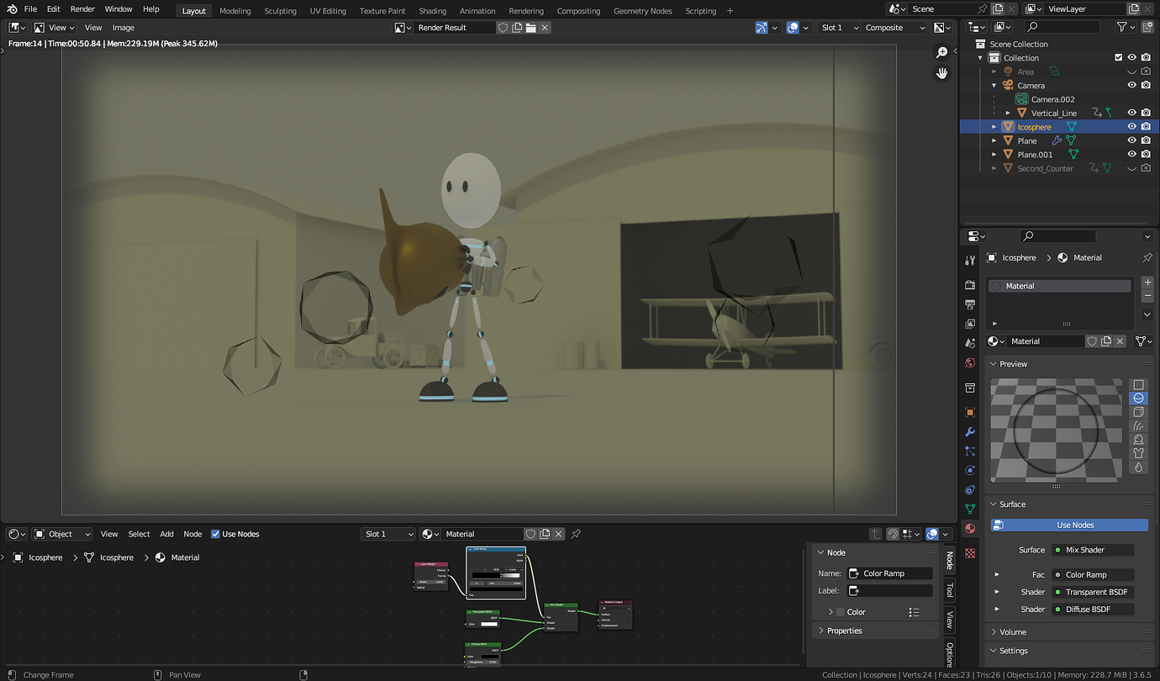Collapse the Camera tree item
Image resolution: width=1160 pixels, height=681 pixels.
point(994,85)
